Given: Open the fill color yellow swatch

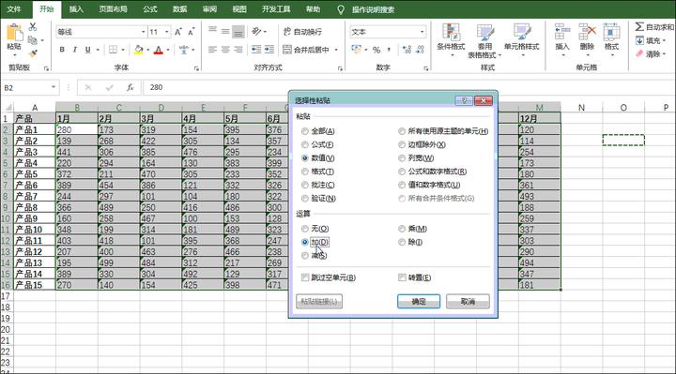Looking at the screenshot, I should click(x=138, y=50).
